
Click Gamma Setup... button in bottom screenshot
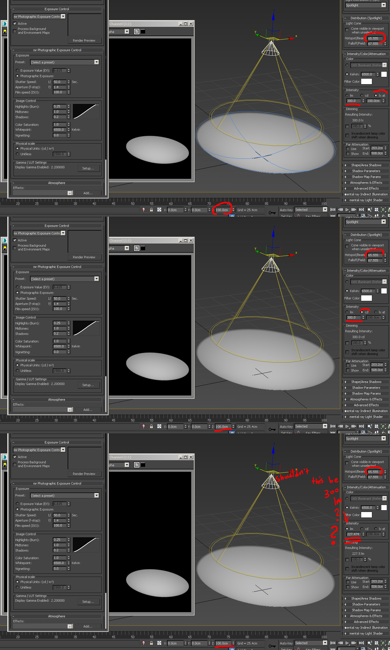coord(89,602)
